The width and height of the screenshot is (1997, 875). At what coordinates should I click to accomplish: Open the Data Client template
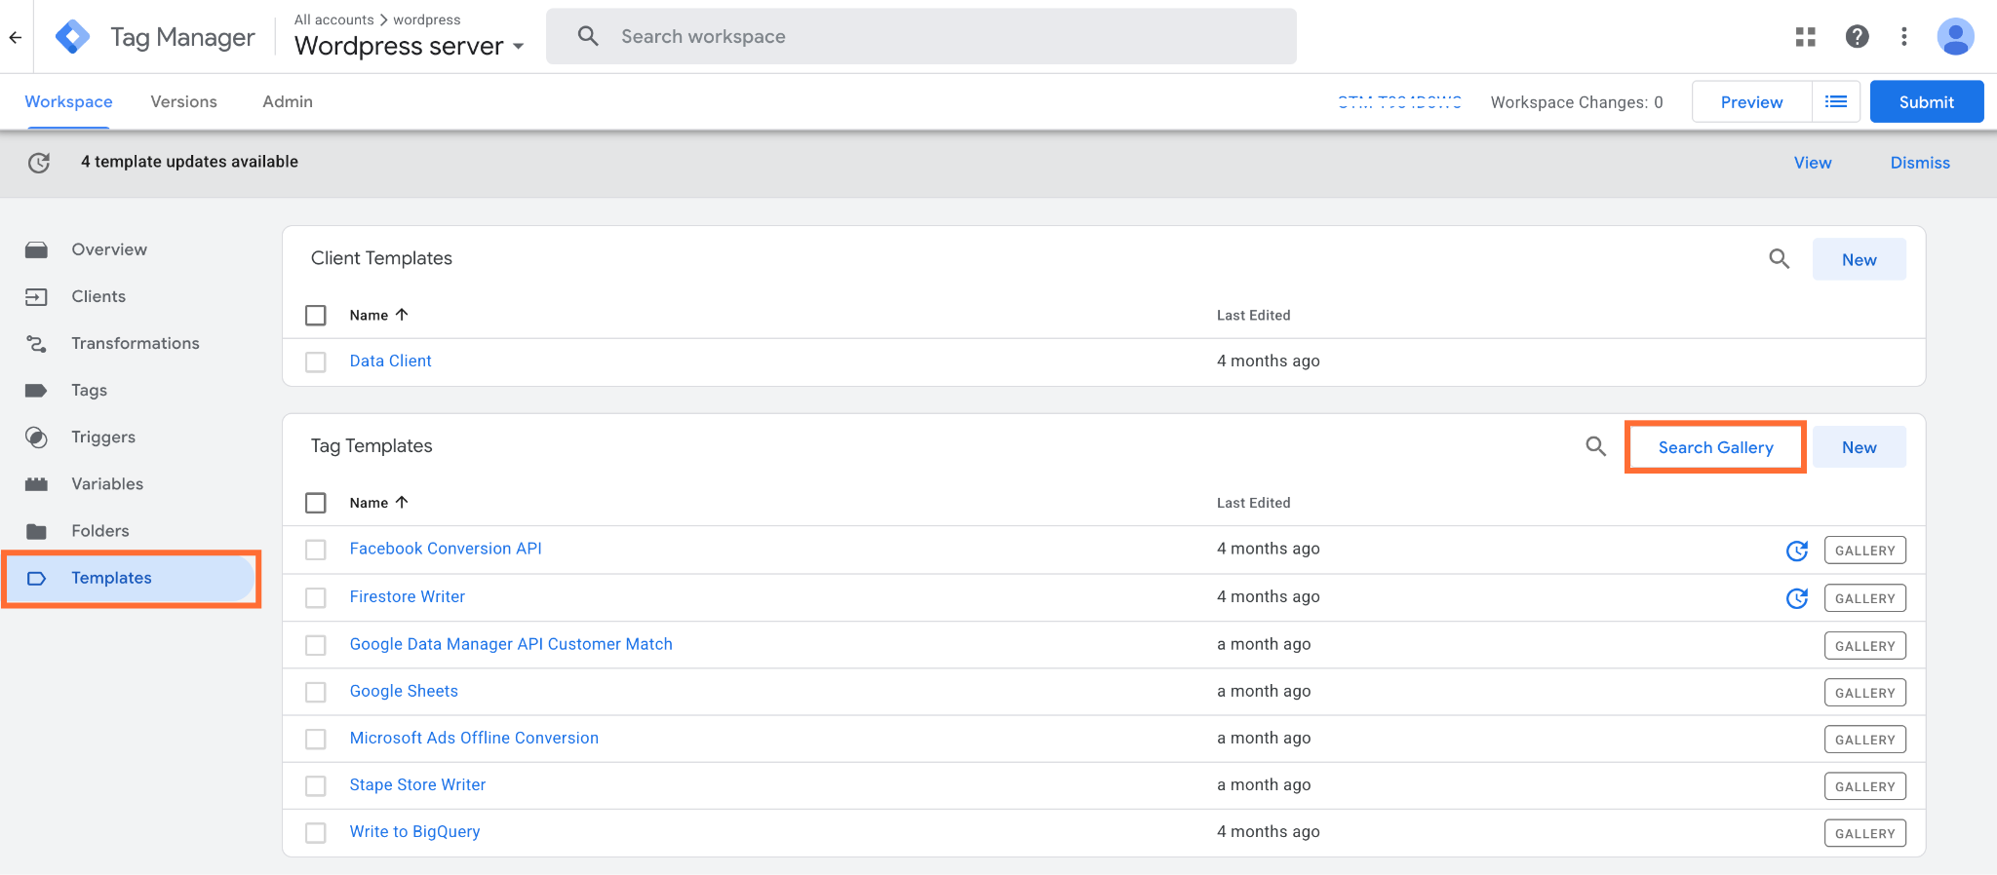(390, 361)
